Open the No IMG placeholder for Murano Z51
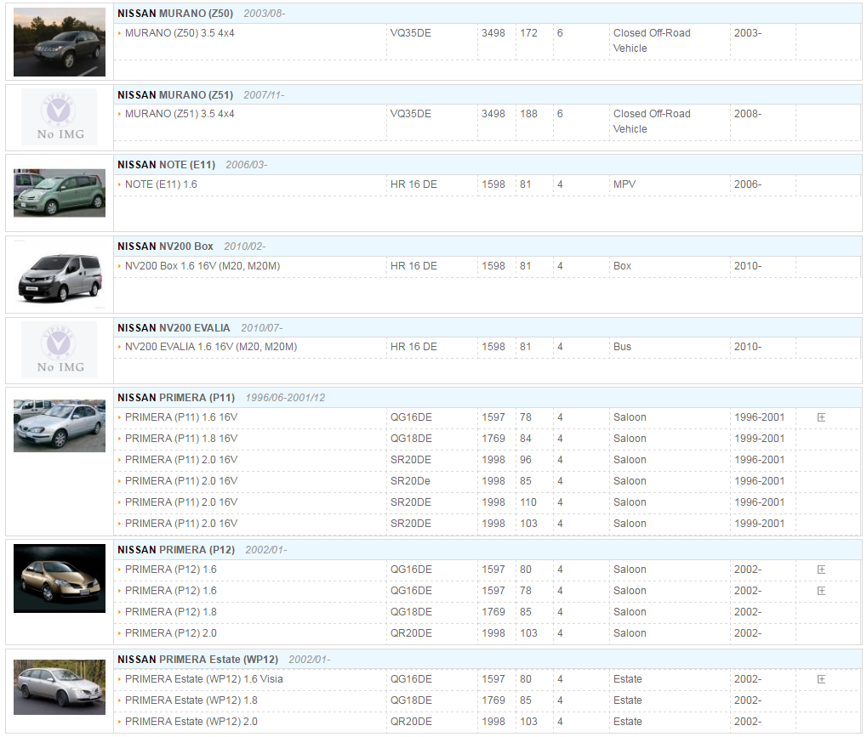 (60, 117)
